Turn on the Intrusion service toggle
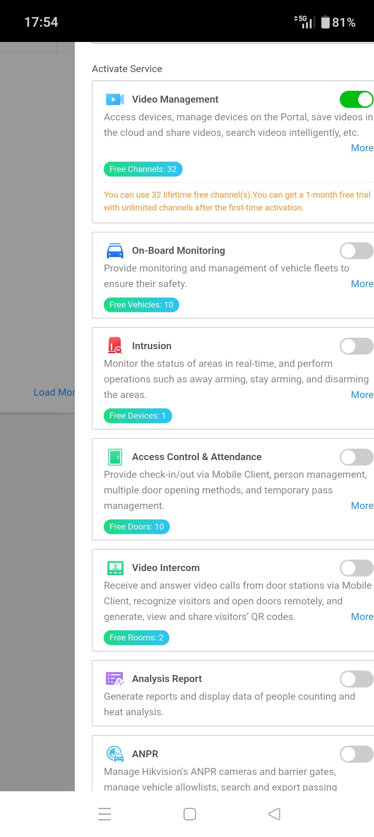This screenshot has width=374, height=837. coord(356,346)
